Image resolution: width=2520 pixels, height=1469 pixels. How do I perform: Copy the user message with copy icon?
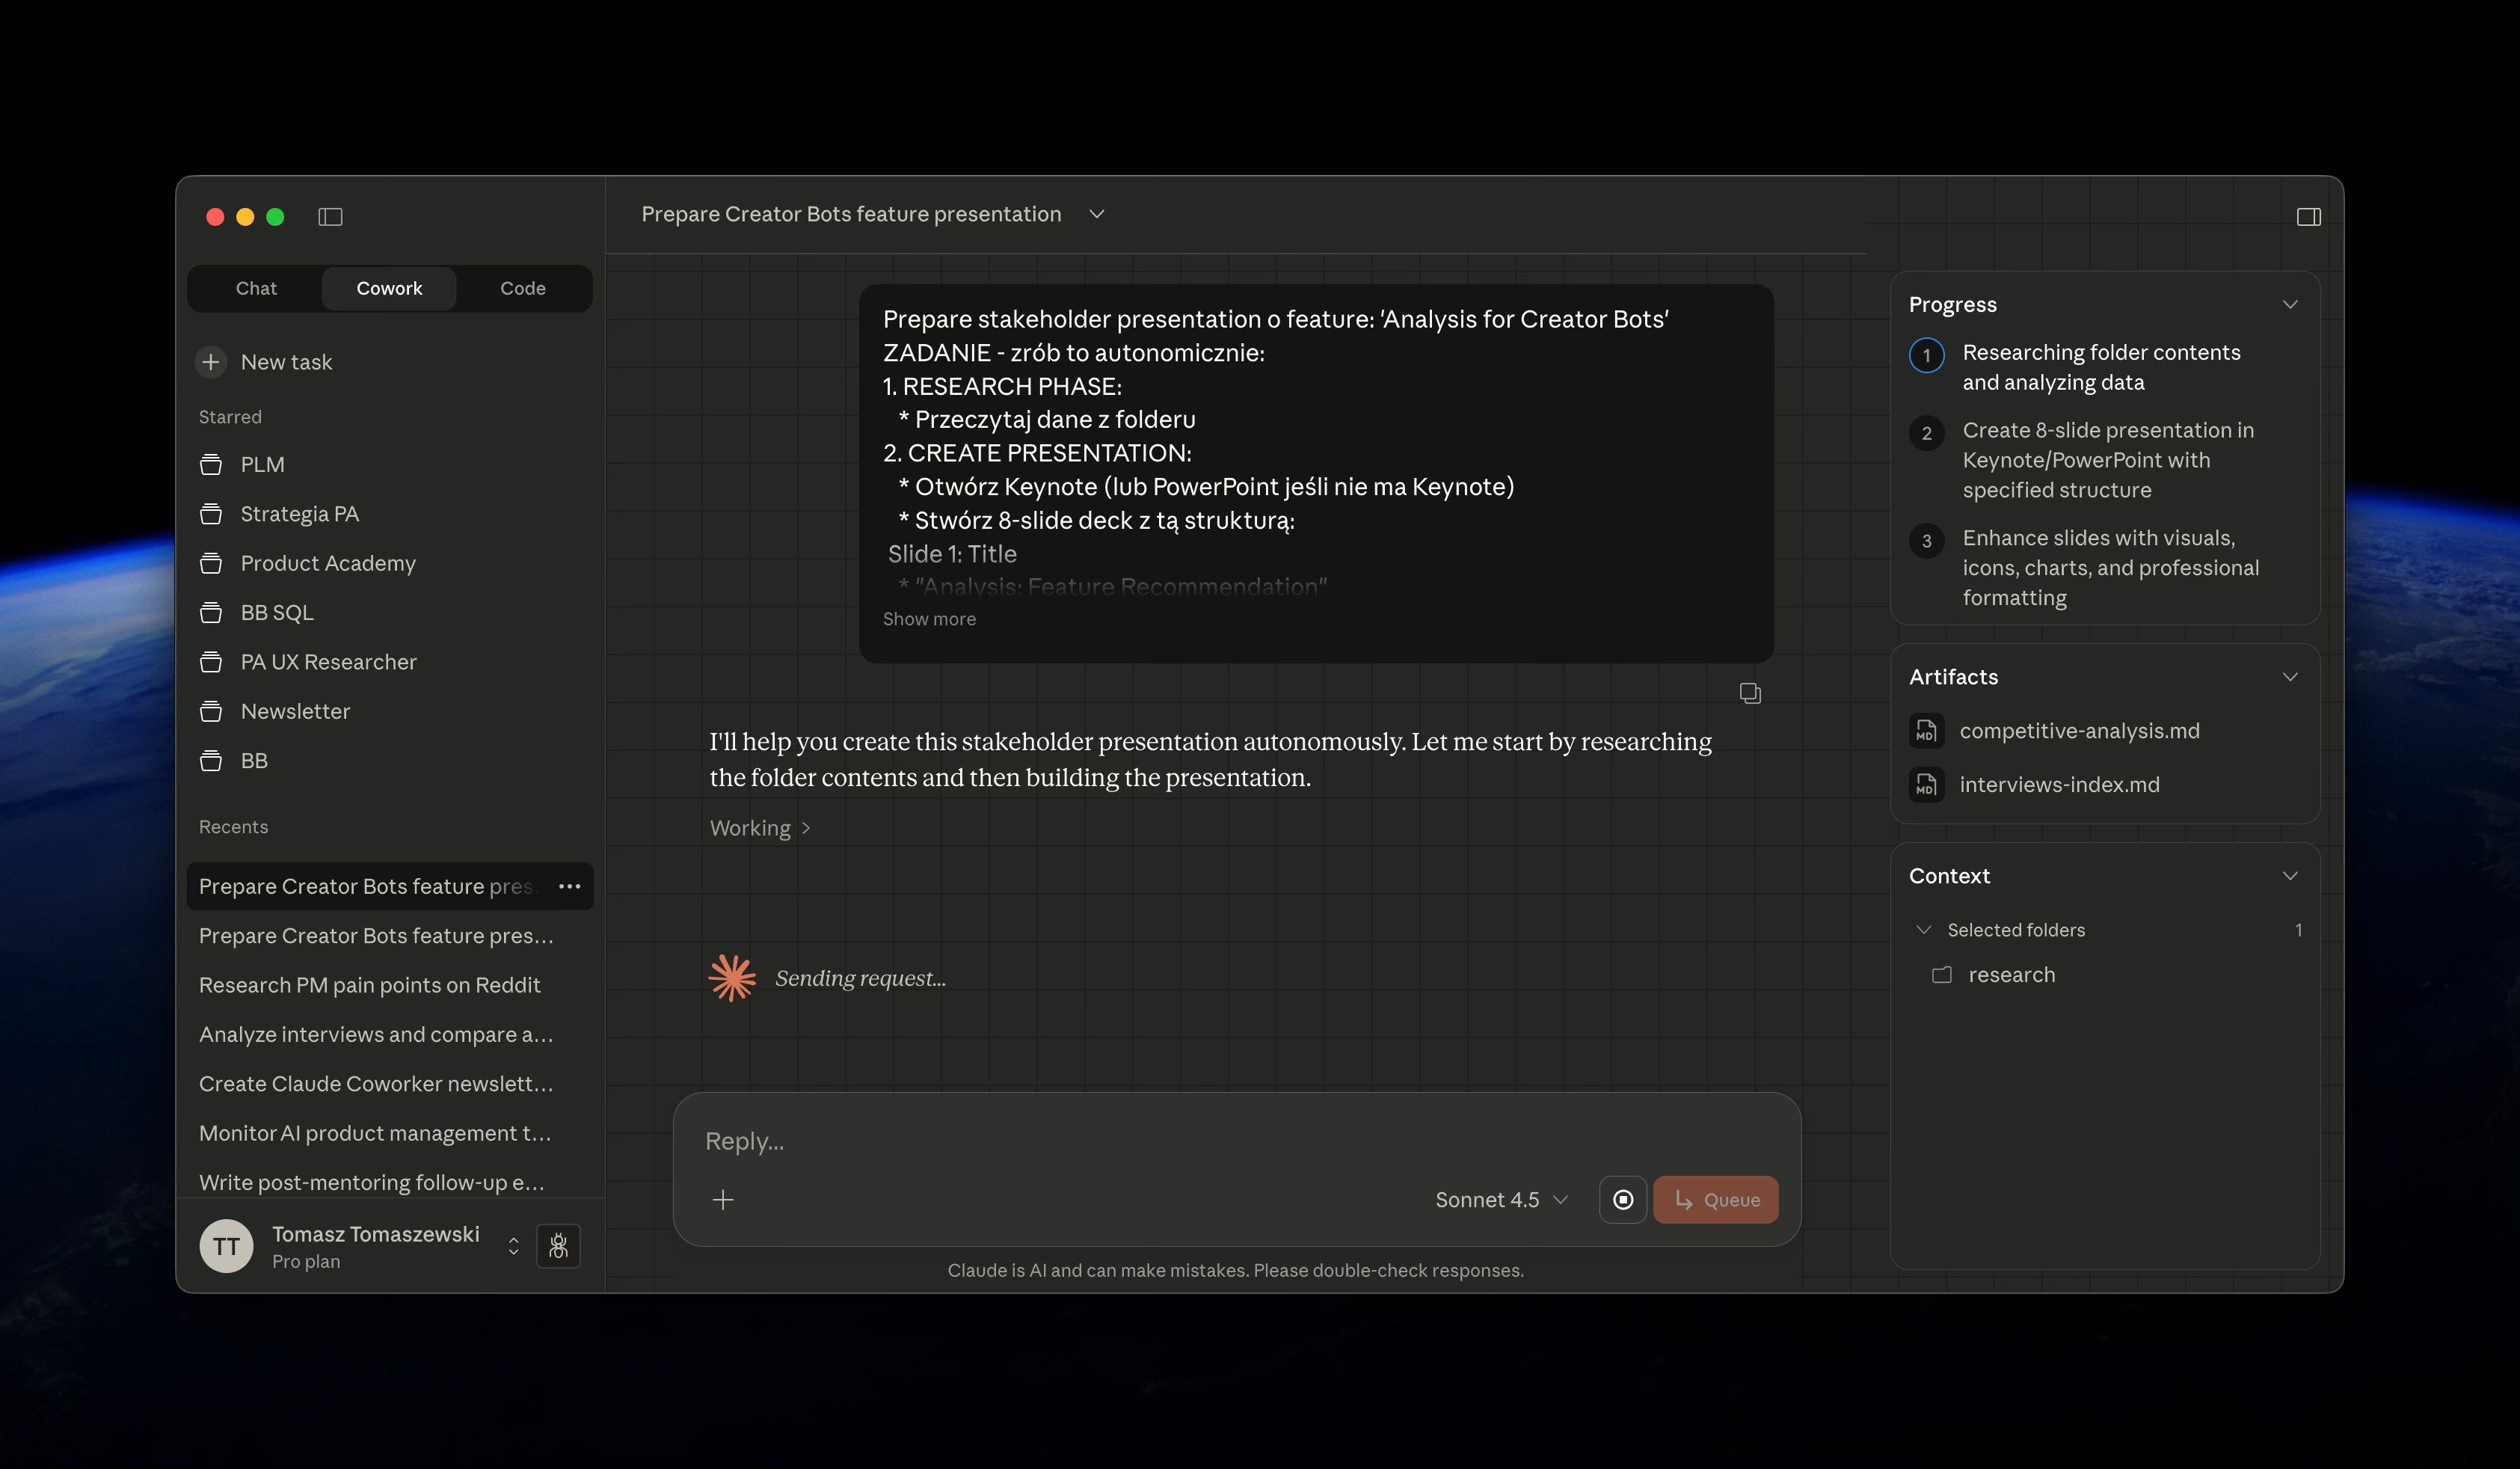1749,693
